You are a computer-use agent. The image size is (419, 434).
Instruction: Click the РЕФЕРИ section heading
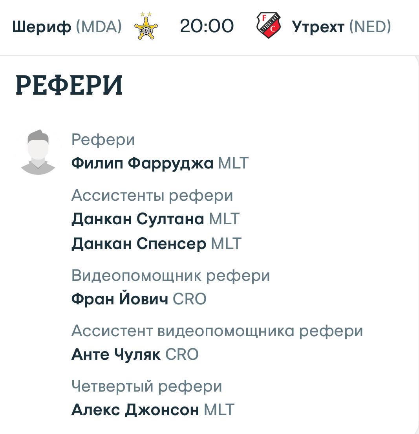[x=69, y=85]
